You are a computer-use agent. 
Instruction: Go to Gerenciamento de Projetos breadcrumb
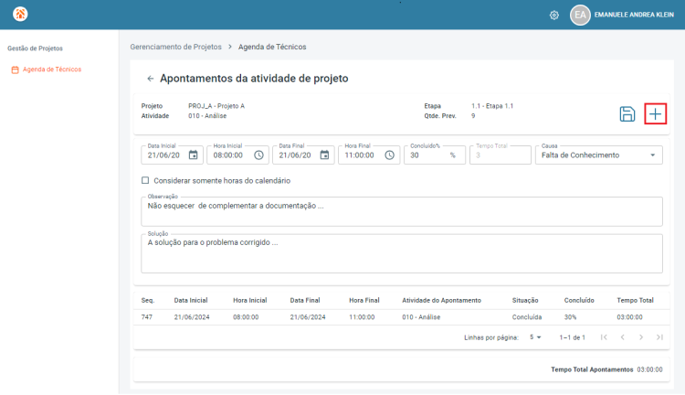175,47
